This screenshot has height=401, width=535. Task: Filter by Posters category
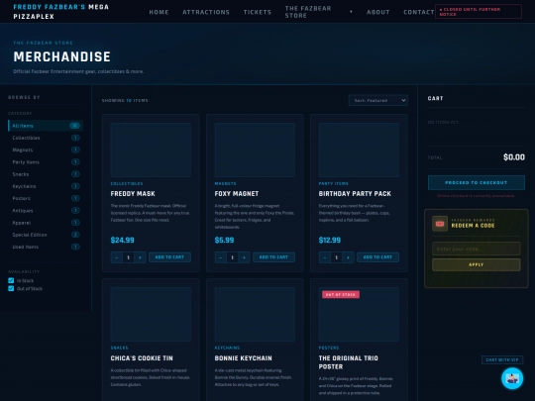point(46,198)
